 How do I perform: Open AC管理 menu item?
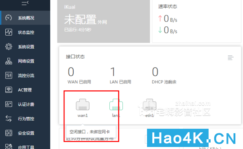click(x=25, y=90)
